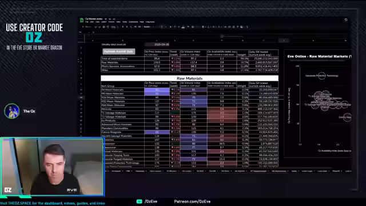Open version history icon at top right
Image resolution: width=366 pixels, height=206 pixels.
coord(346,20)
